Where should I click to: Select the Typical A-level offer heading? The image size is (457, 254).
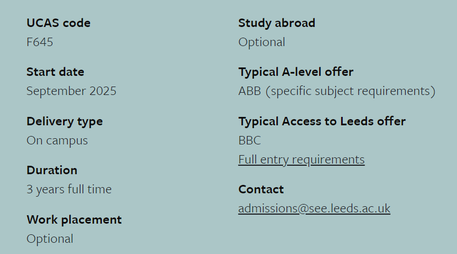[x=296, y=72]
